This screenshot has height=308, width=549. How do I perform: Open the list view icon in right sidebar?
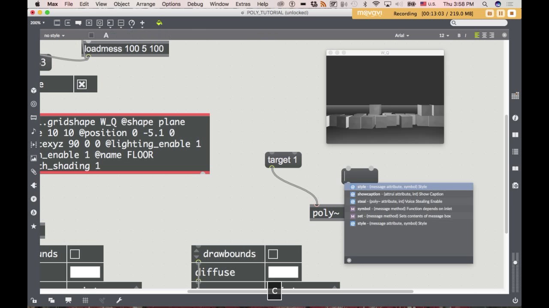(x=515, y=151)
